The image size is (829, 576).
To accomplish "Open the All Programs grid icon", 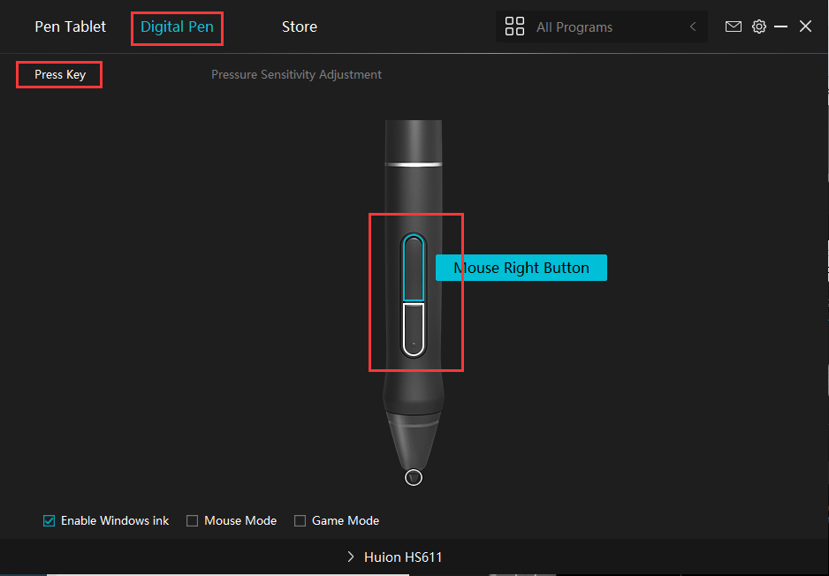I will coord(514,27).
